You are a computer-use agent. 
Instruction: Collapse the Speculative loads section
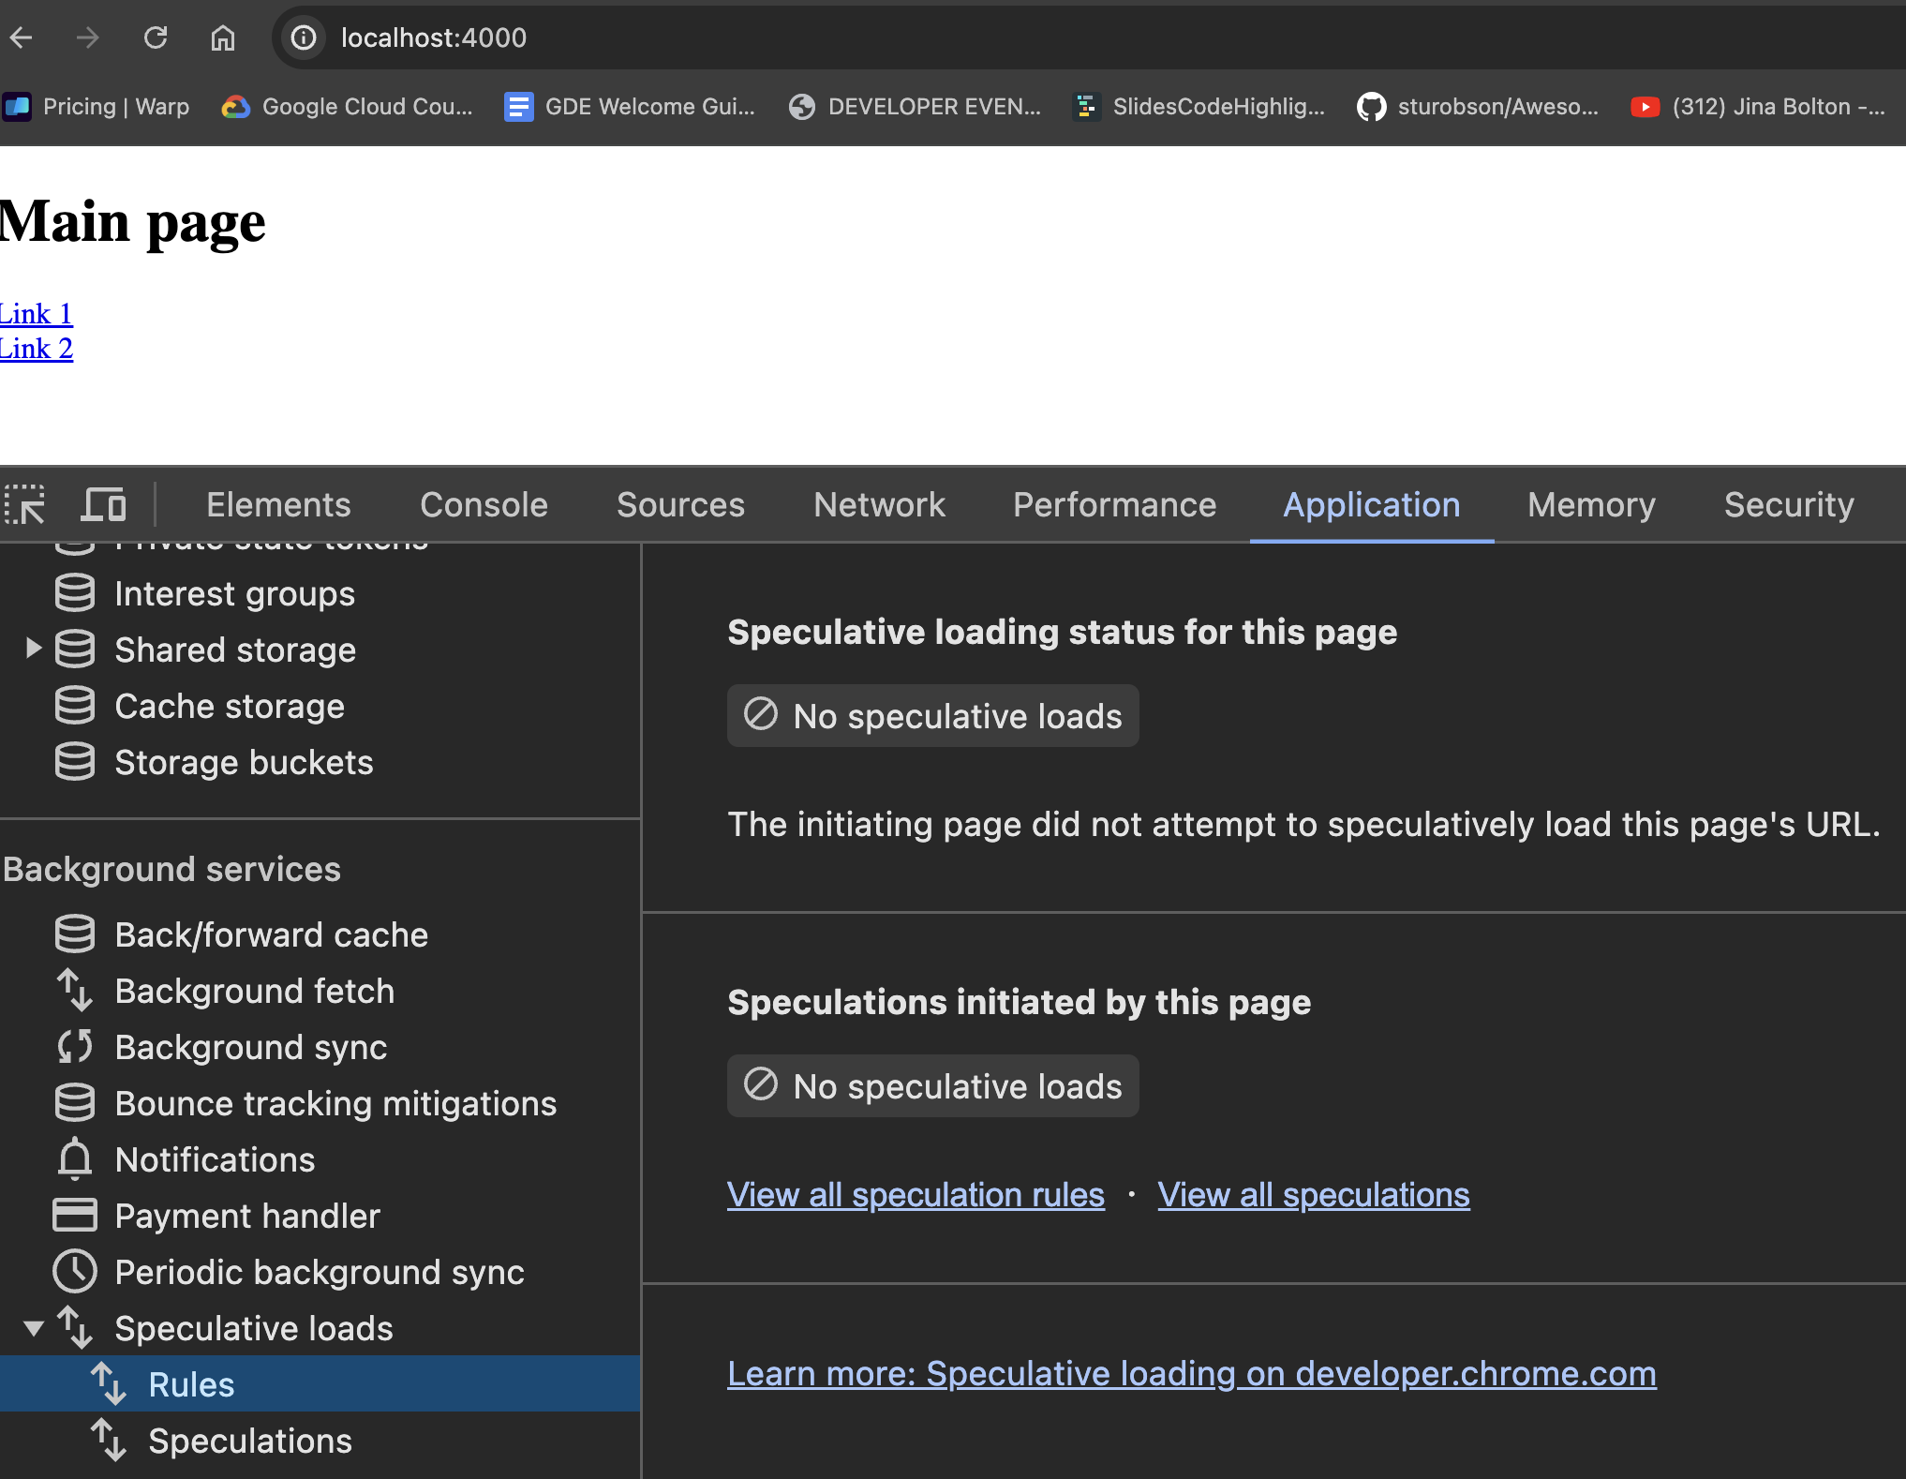coord(34,1328)
